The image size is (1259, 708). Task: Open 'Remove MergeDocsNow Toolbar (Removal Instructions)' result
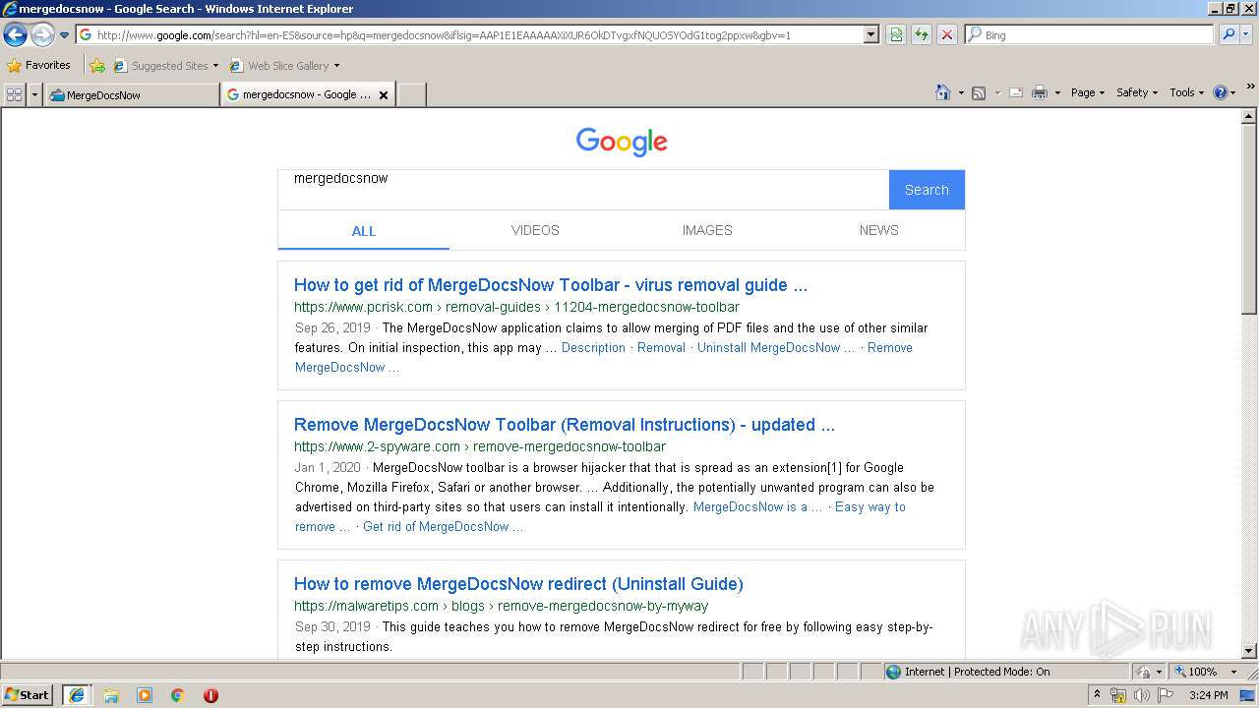click(565, 425)
